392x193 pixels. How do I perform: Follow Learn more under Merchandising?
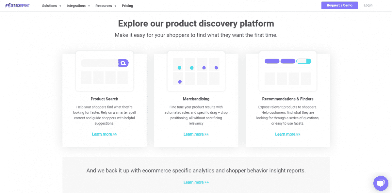196,134
